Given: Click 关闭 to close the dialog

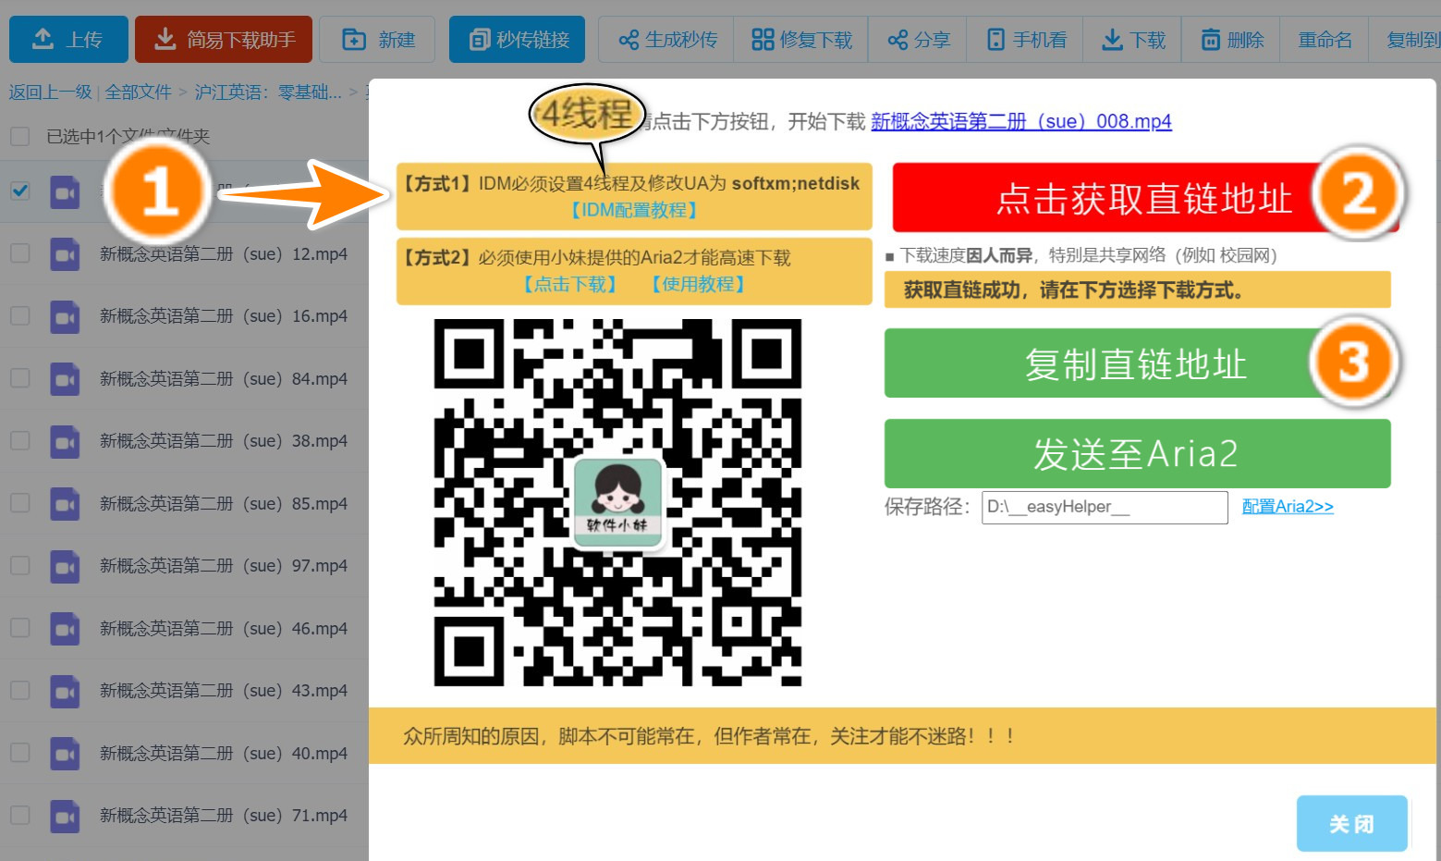Looking at the screenshot, I should [1350, 823].
